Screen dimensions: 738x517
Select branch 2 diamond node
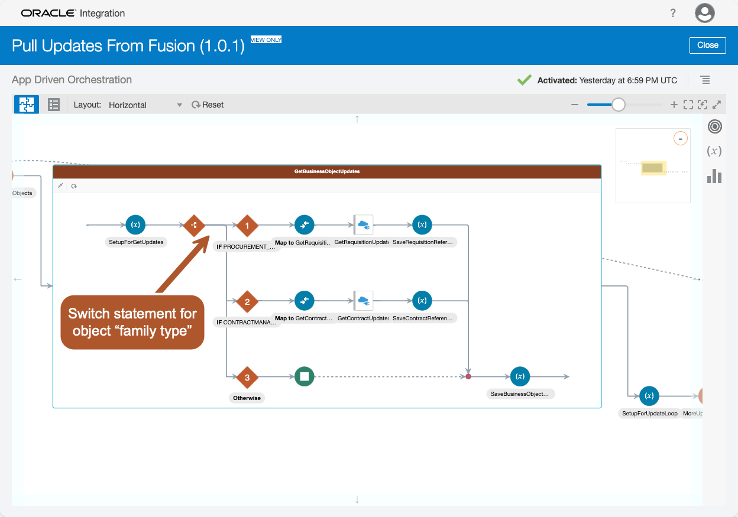(x=247, y=301)
